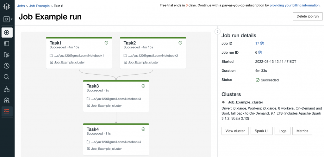Open the Search magnifier icon
324x157 pixels.
7,77
